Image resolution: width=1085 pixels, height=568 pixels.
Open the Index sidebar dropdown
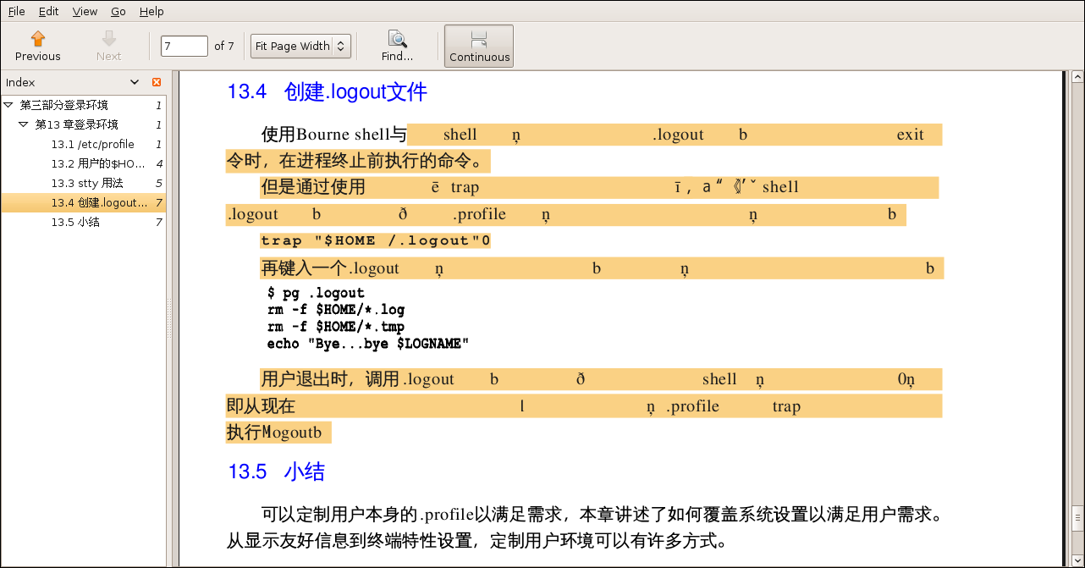tap(135, 82)
